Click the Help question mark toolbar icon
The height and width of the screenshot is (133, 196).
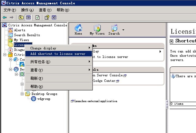(47, 18)
